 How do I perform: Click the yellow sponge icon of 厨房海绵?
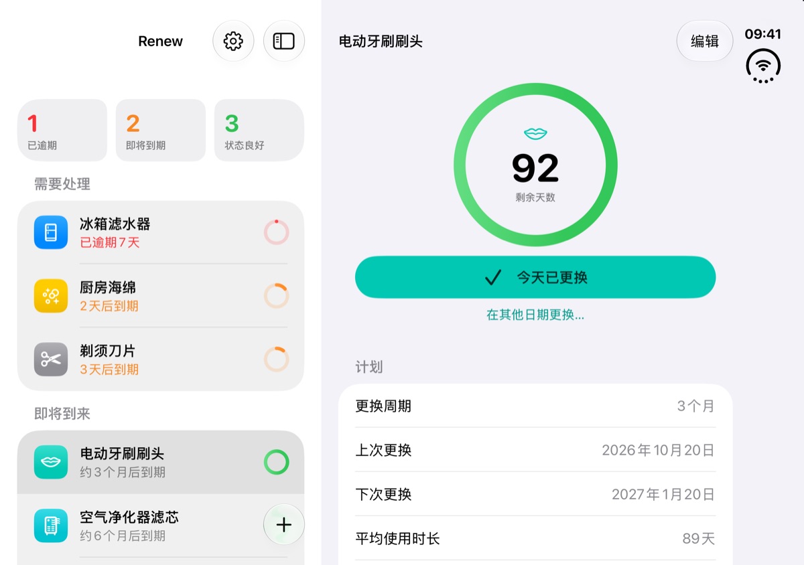[51, 296]
